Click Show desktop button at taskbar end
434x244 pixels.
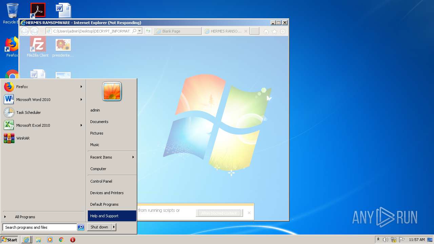[x=430, y=240]
